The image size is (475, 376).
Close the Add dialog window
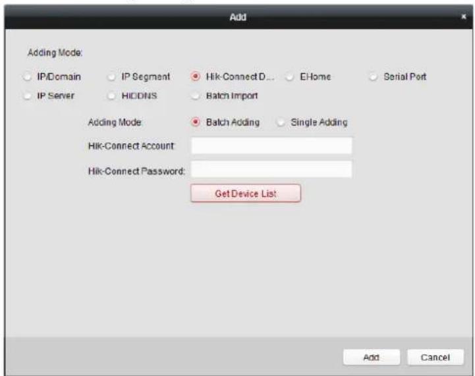(464, 16)
